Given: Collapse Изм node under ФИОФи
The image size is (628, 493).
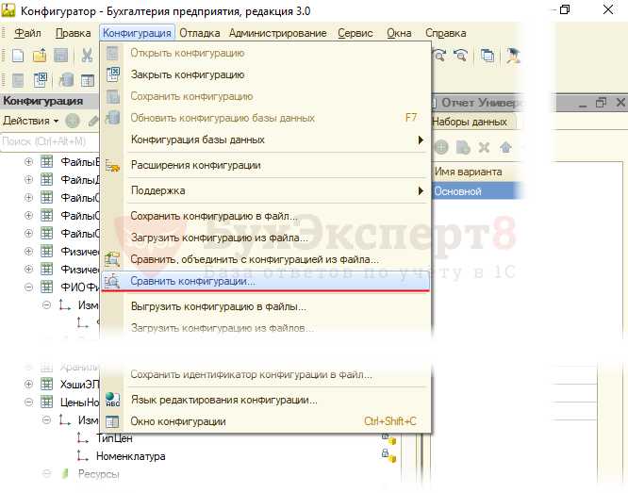Looking at the screenshot, I should point(46,305).
